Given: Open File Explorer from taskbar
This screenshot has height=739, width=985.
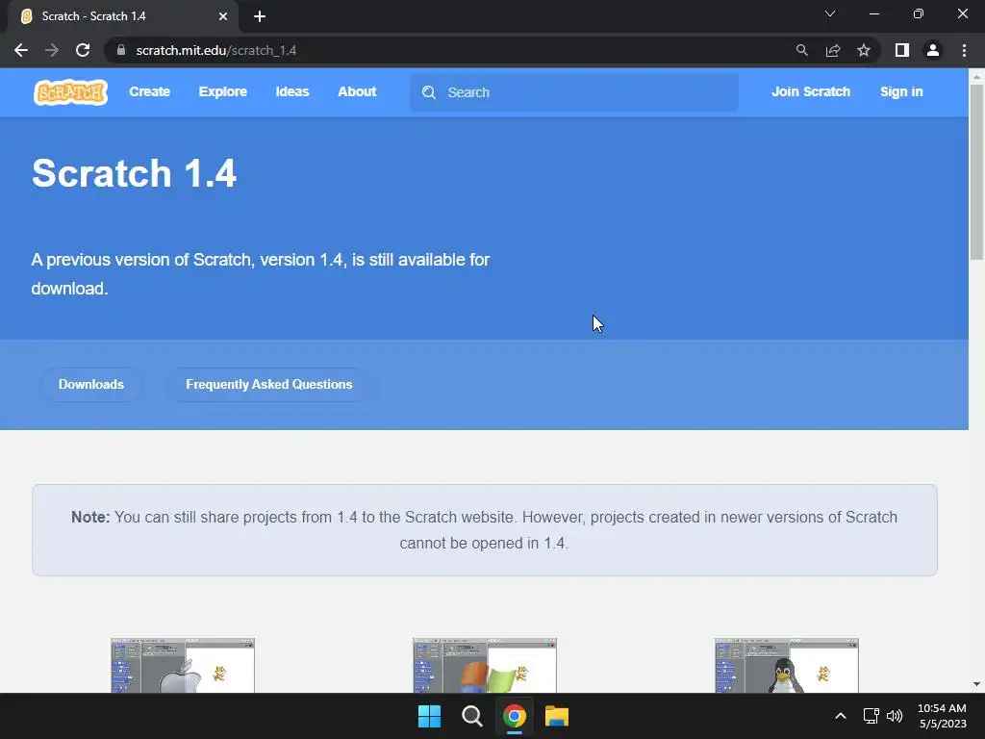Looking at the screenshot, I should 557,716.
